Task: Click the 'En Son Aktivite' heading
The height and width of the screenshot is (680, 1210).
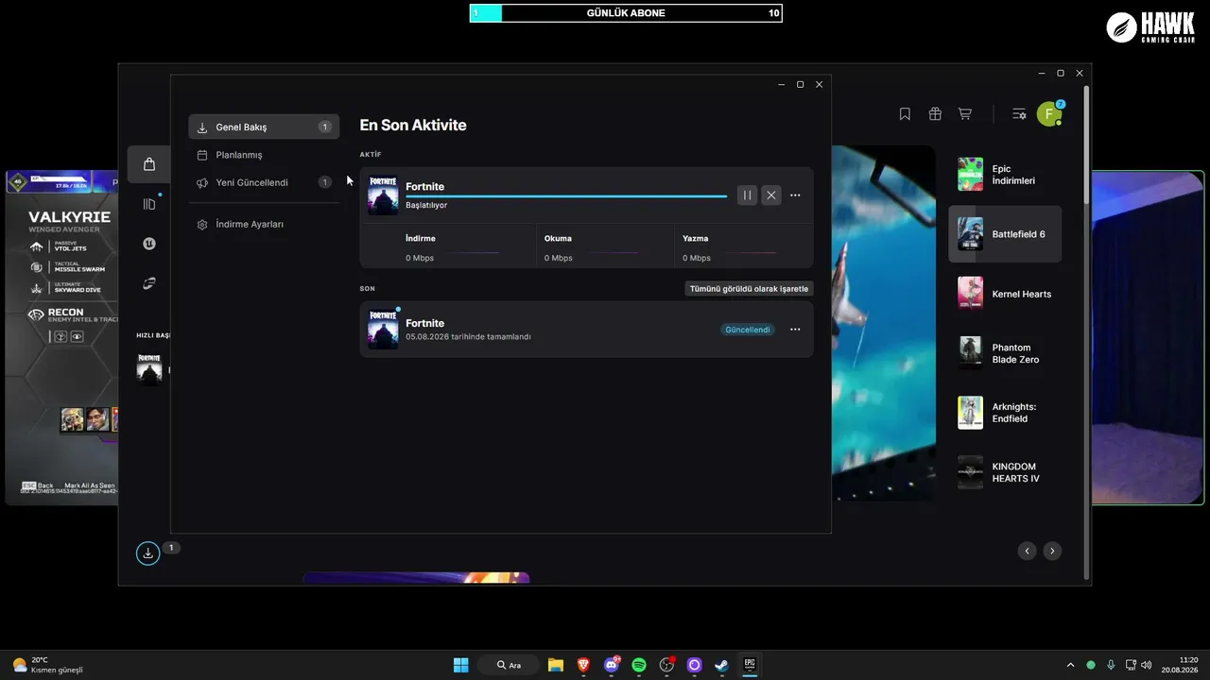Action: click(x=413, y=126)
